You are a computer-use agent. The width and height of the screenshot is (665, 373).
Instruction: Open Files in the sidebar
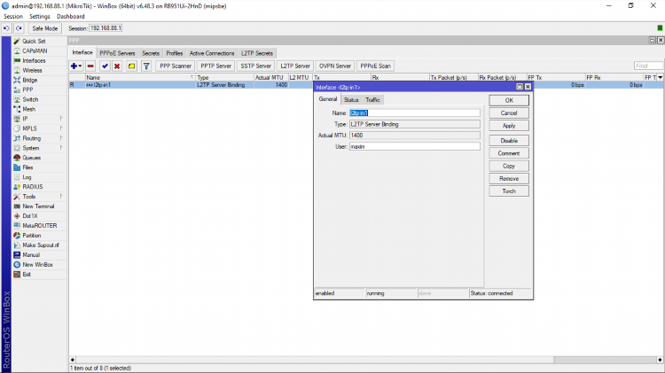[27, 167]
